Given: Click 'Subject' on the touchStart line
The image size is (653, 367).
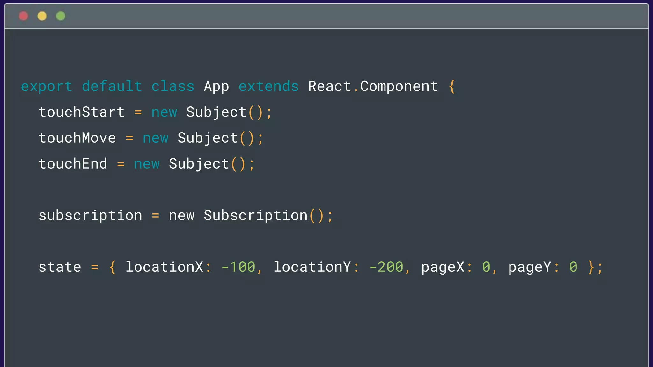Looking at the screenshot, I should [216, 112].
